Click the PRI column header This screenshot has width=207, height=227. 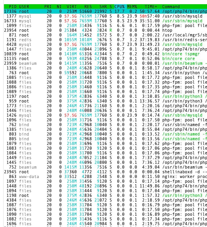[48, 7]
